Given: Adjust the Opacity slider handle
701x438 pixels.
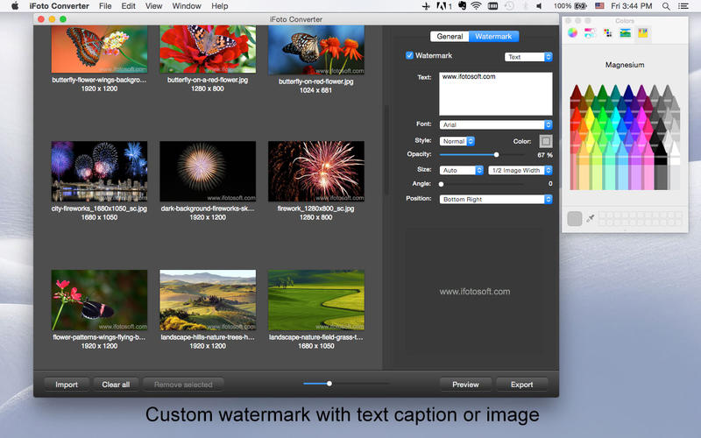Looking at the screenshot, I should pyautogui.click(x=496, y=155).
